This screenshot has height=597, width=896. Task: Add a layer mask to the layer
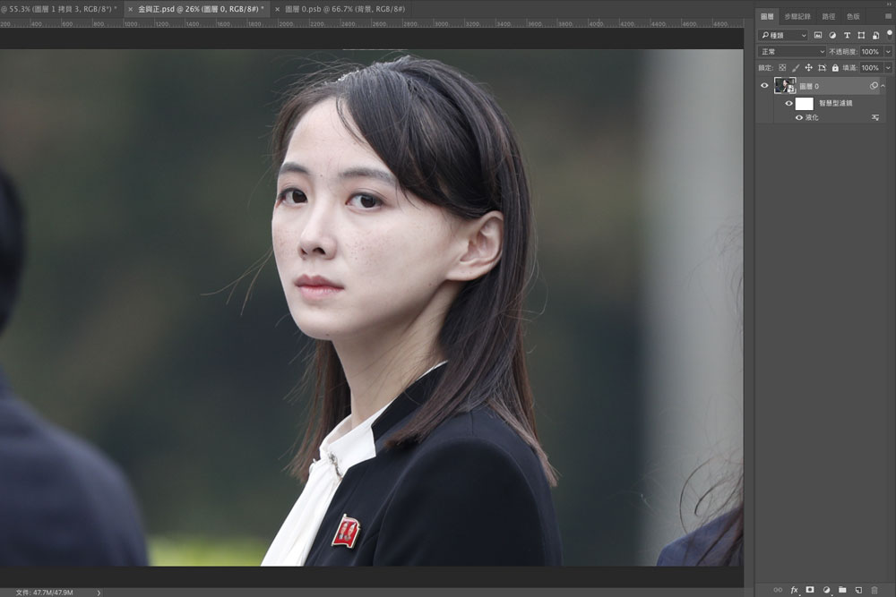point(810,590)
